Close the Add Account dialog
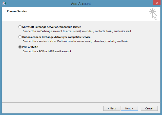162x115 pixels. pyautogui.click(x=156, y=4)
